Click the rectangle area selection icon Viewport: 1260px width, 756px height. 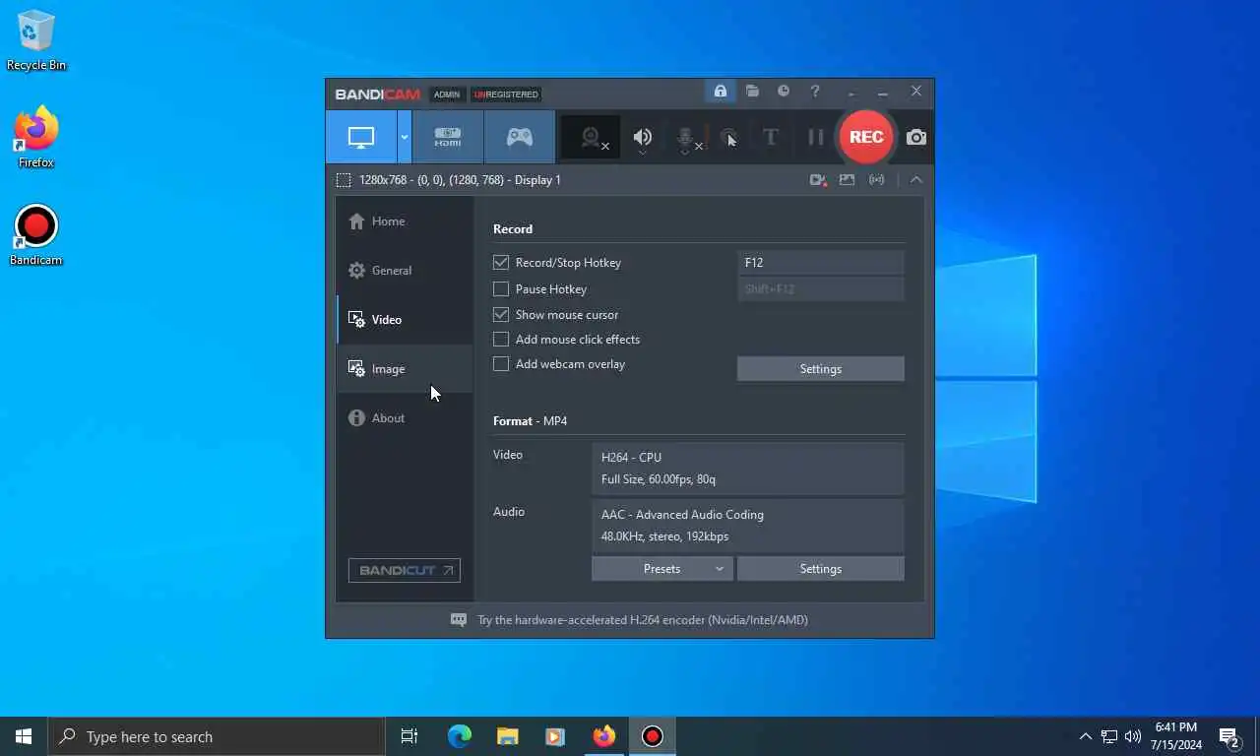tap(344, 180)
